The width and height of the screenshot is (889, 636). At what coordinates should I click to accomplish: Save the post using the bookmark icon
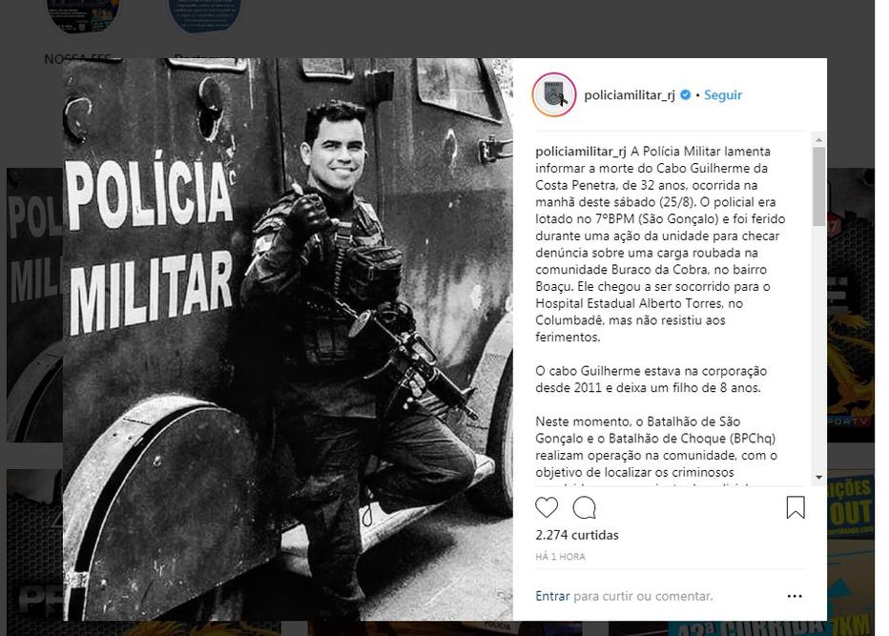(x=795, y=508)
